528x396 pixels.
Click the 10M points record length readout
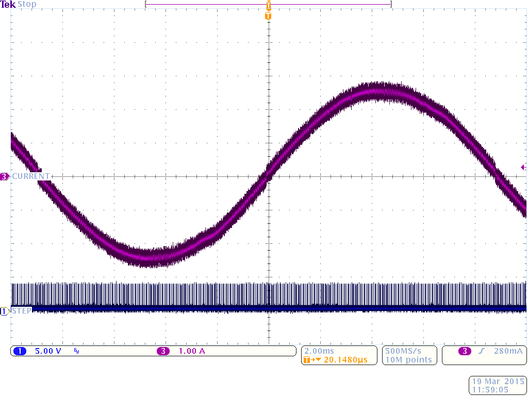[408, 360]
